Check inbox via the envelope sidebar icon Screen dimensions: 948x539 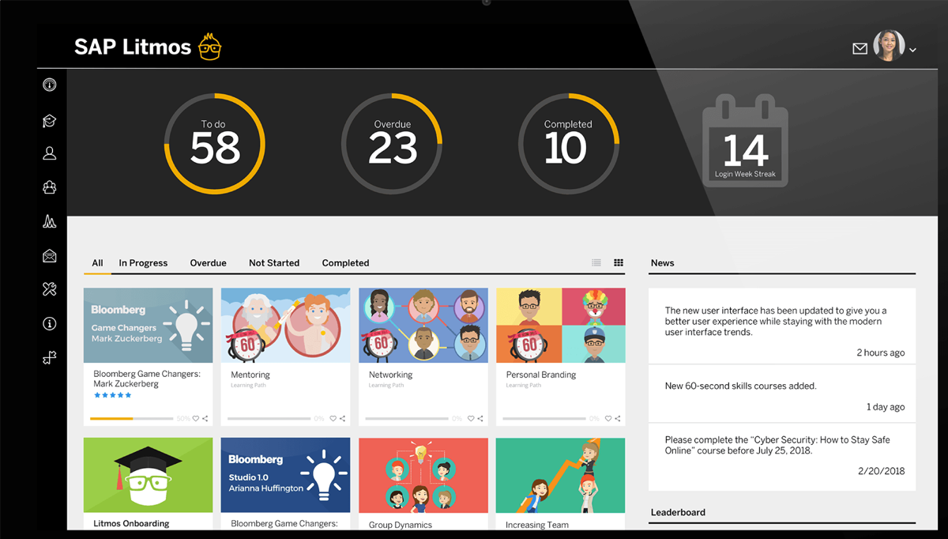point(49,256)
